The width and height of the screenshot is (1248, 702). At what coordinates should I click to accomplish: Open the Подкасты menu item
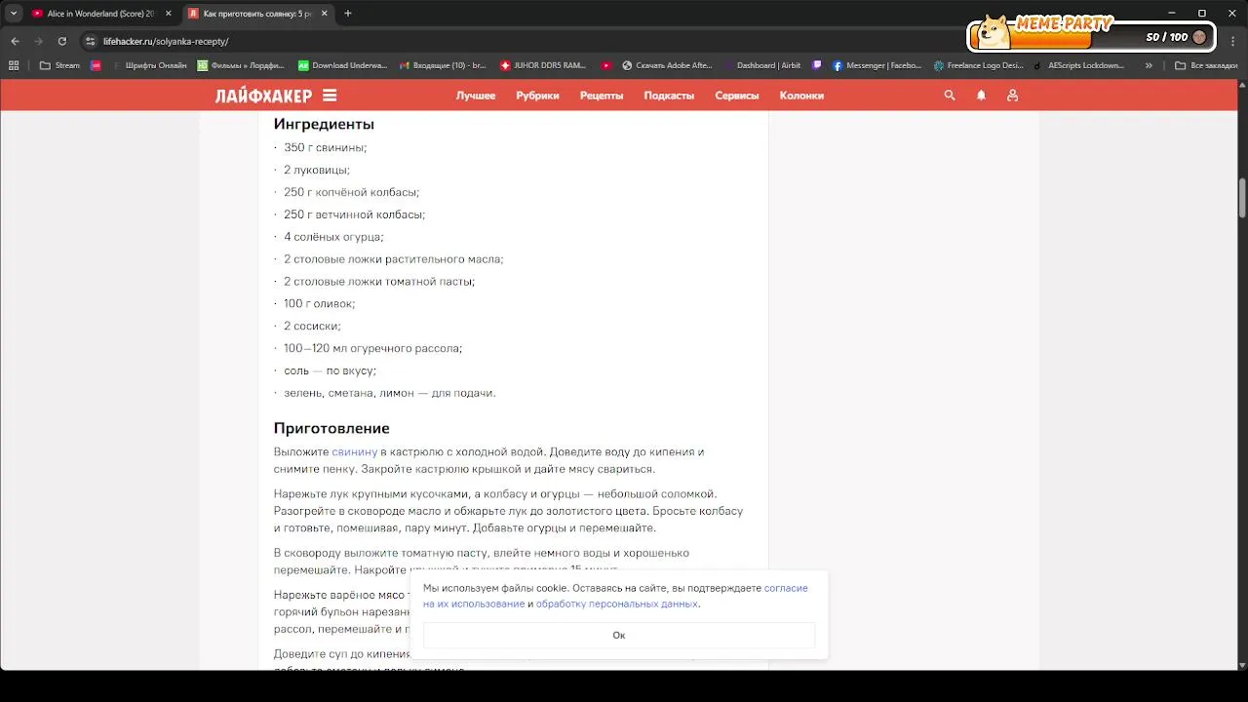point(669,96)
